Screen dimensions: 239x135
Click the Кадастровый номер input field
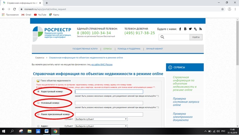click(x=109, y=92)
